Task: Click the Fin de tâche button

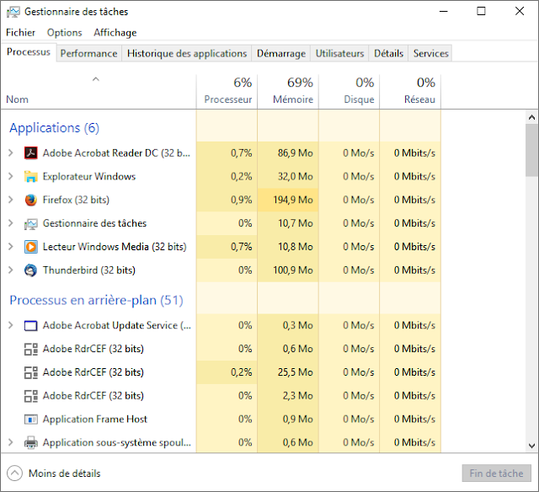Action: (x=496, y=473)
